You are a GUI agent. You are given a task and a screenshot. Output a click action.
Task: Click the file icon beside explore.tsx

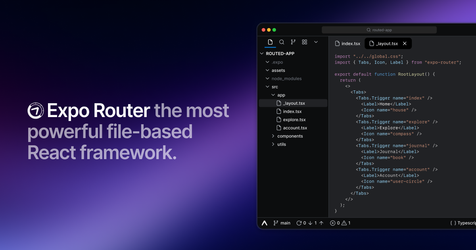(x=279, y=120)
